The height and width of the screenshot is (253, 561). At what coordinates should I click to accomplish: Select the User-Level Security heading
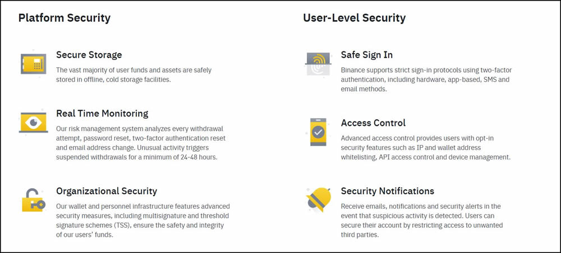click(354, 18)
